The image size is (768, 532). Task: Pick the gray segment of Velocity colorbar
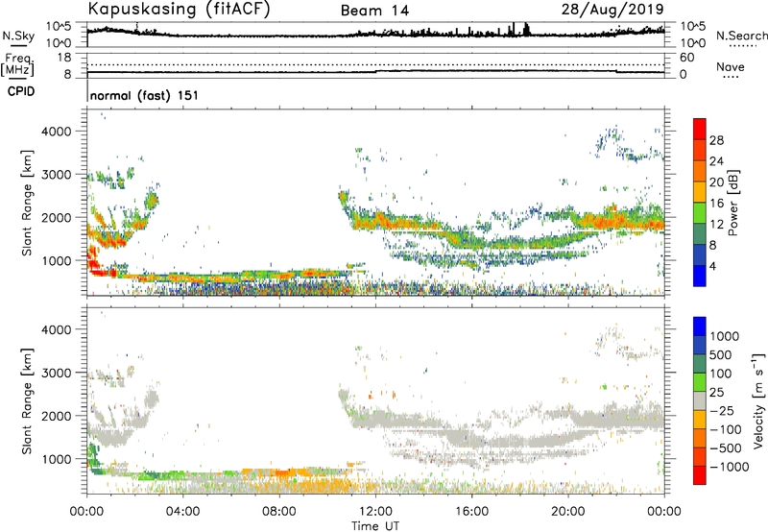coord(700,400)
